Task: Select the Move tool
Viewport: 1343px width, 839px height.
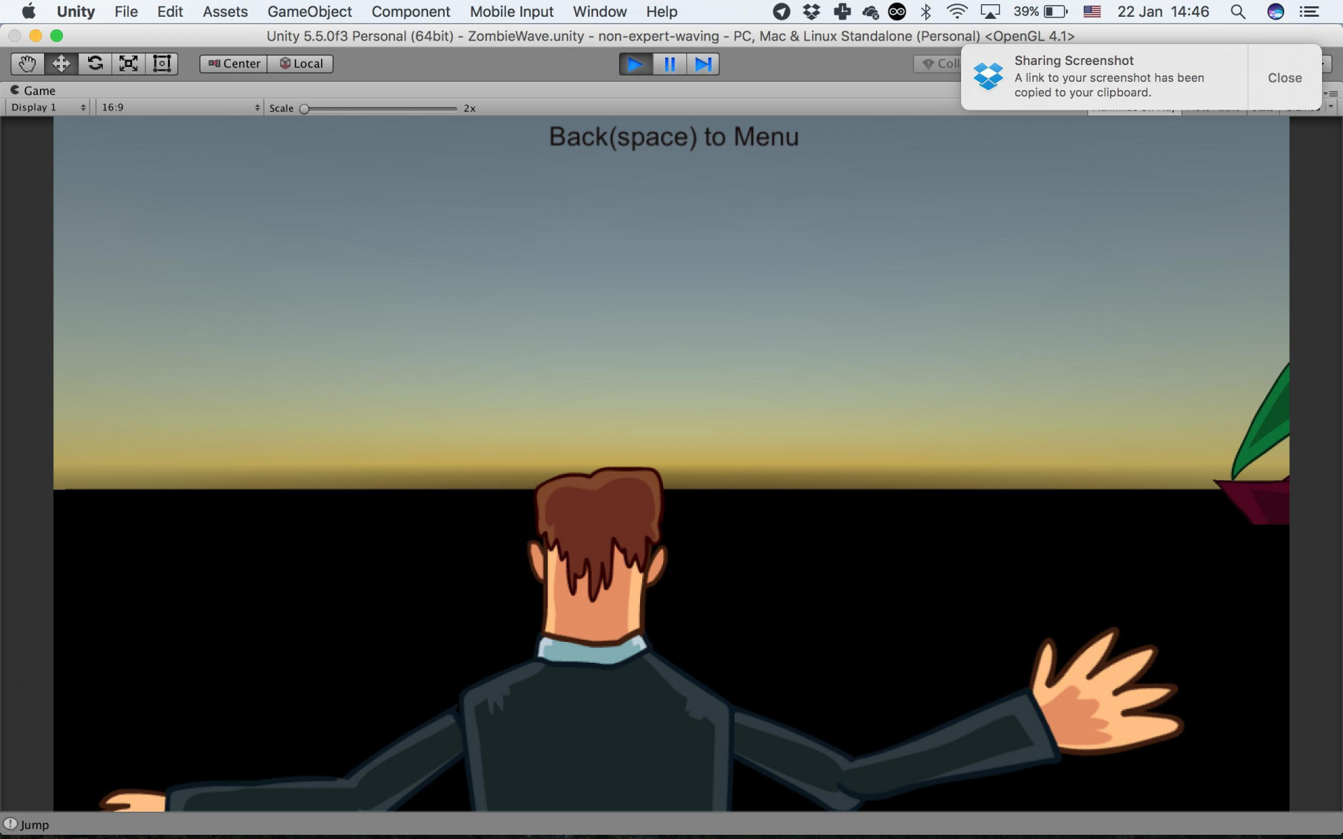Action: 61,64
